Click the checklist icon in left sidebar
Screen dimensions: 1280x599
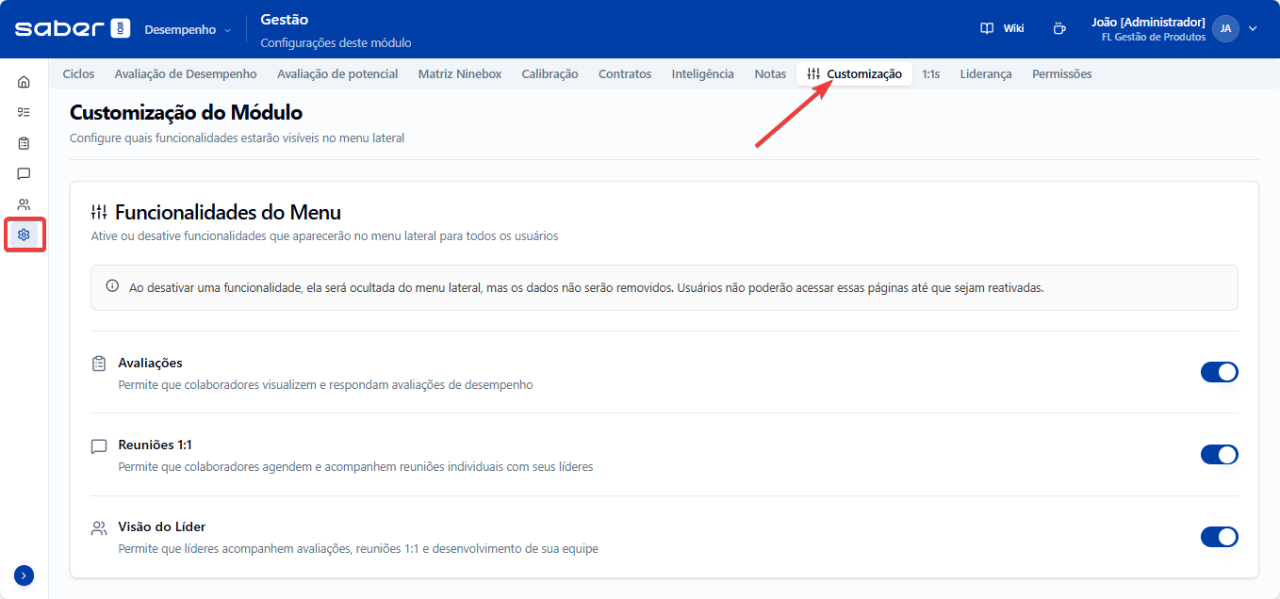tap(24, 112)
